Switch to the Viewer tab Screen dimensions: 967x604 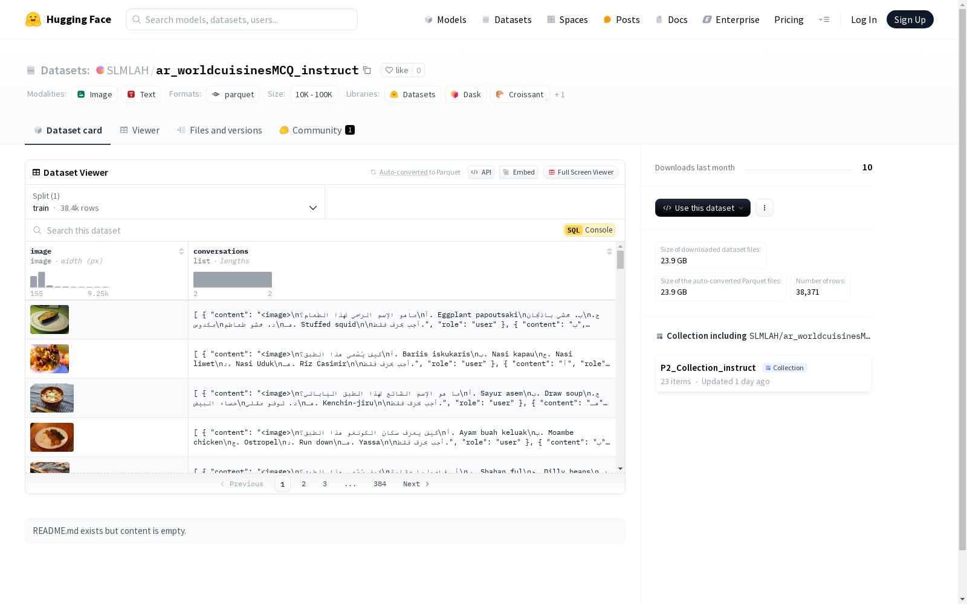point(140,130)
